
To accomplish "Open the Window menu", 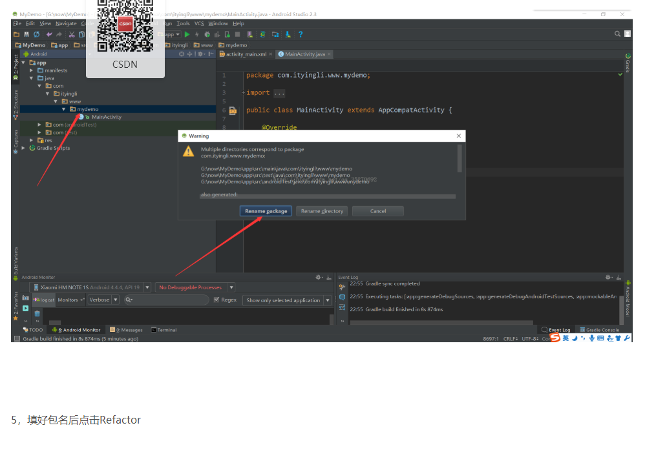I will coord(218,23).
